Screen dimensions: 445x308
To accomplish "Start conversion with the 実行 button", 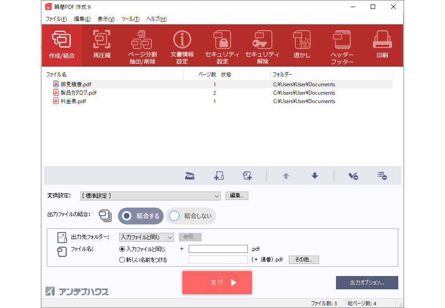I will (x=217, y=283).
